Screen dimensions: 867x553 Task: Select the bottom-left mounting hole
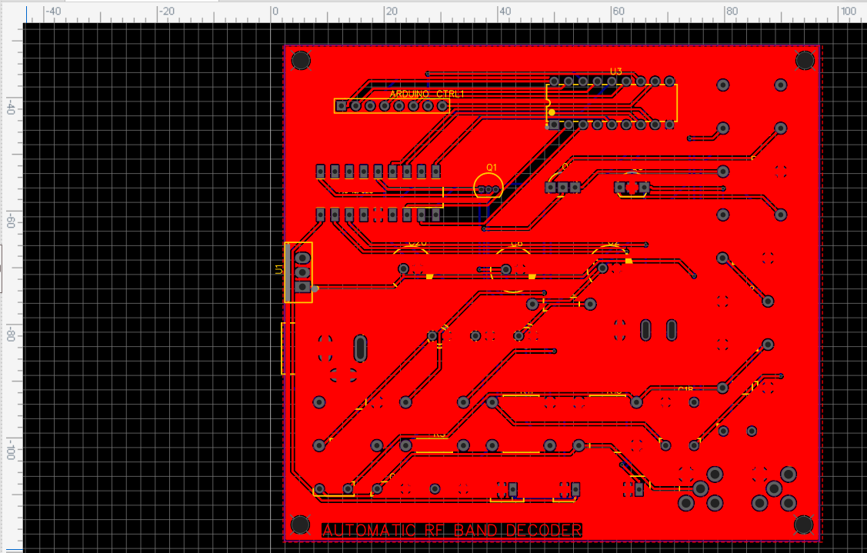tap(298, 525)
